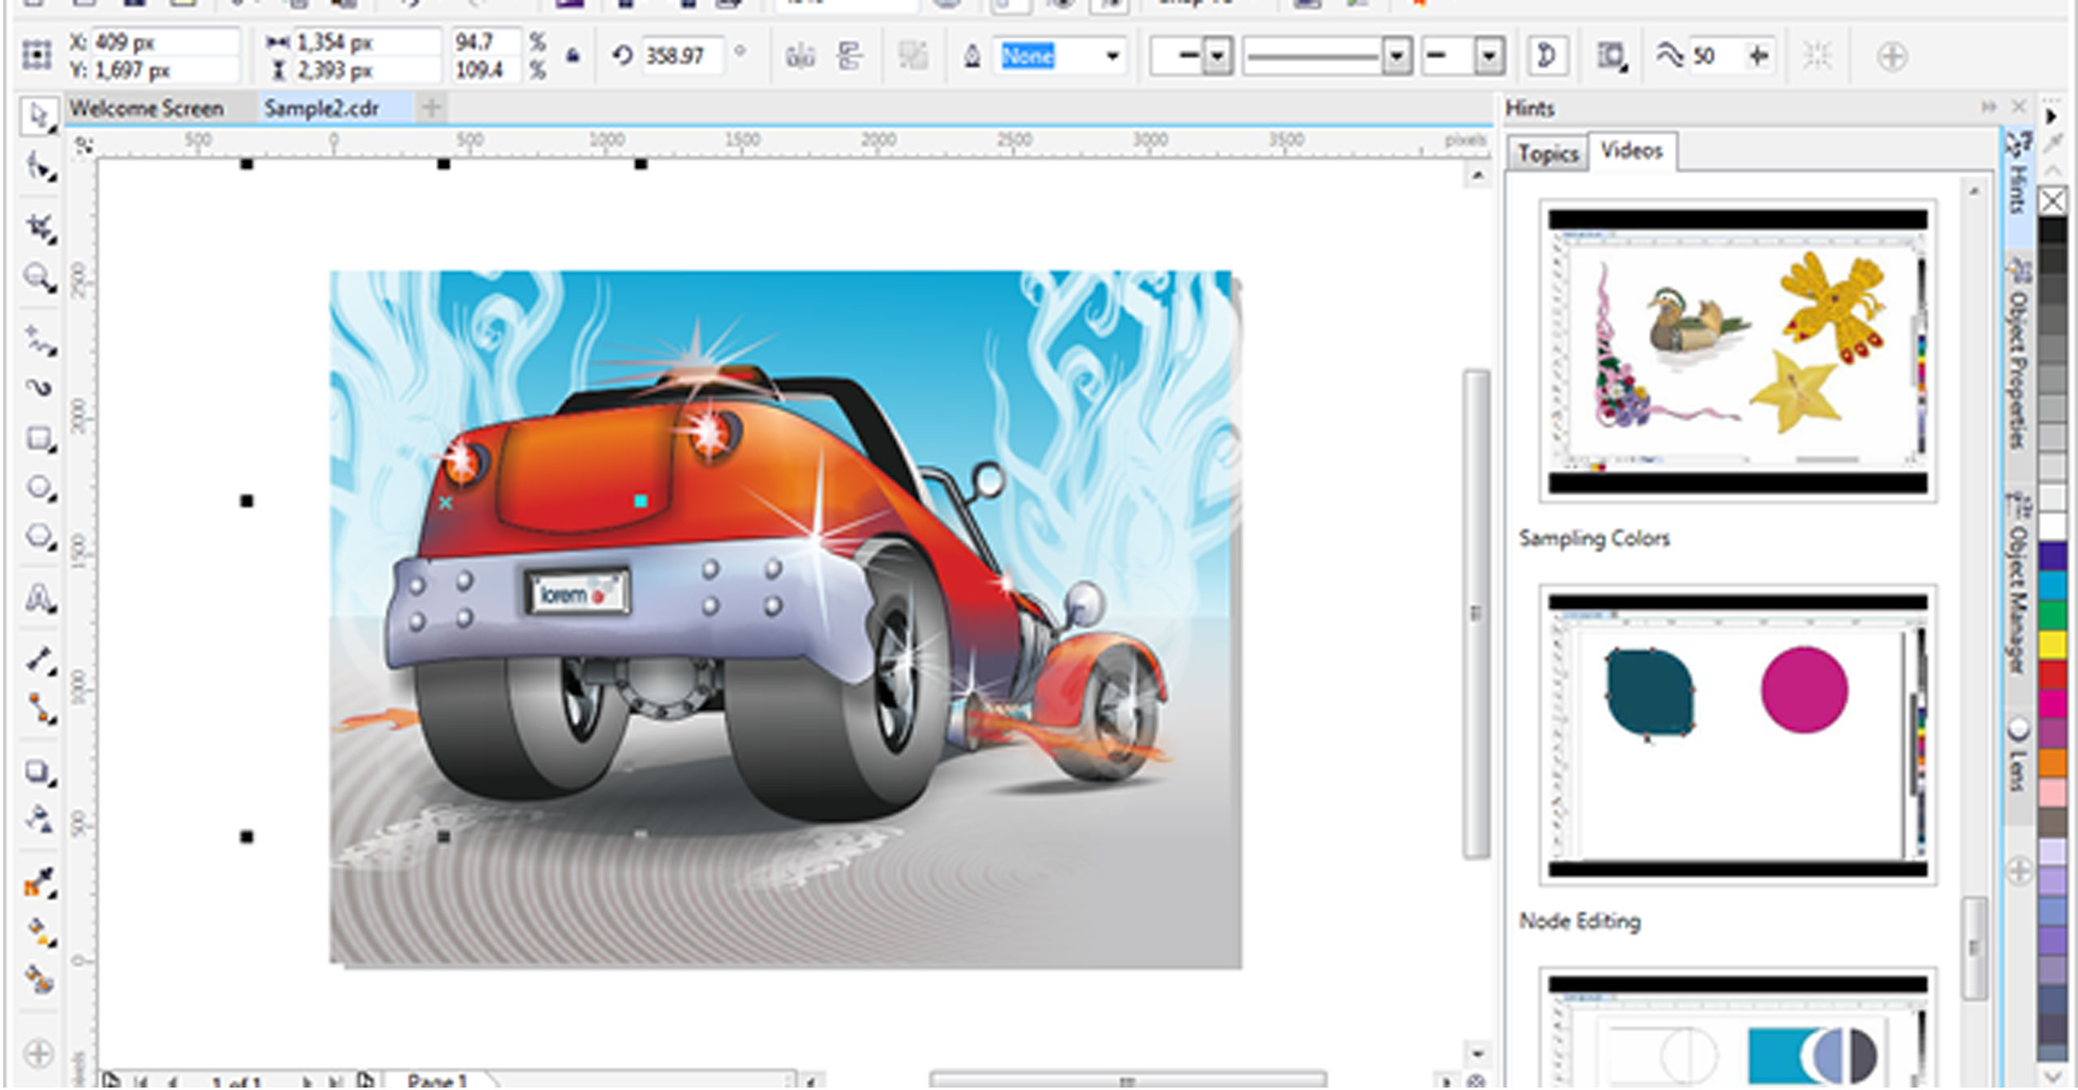Switch to the Welcome Screen tab

(x=147, y=109)
